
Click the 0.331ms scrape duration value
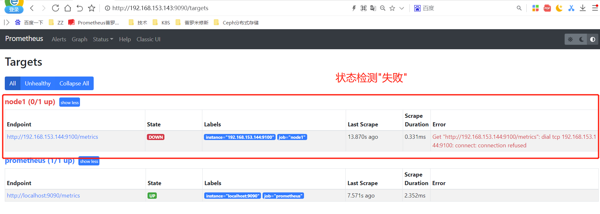(x=415, y=137)
